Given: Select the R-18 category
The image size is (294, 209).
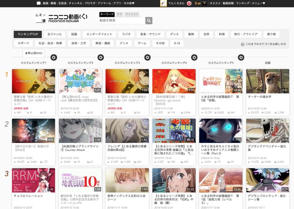Looking at the screenshot, I should tap(177, 43).
